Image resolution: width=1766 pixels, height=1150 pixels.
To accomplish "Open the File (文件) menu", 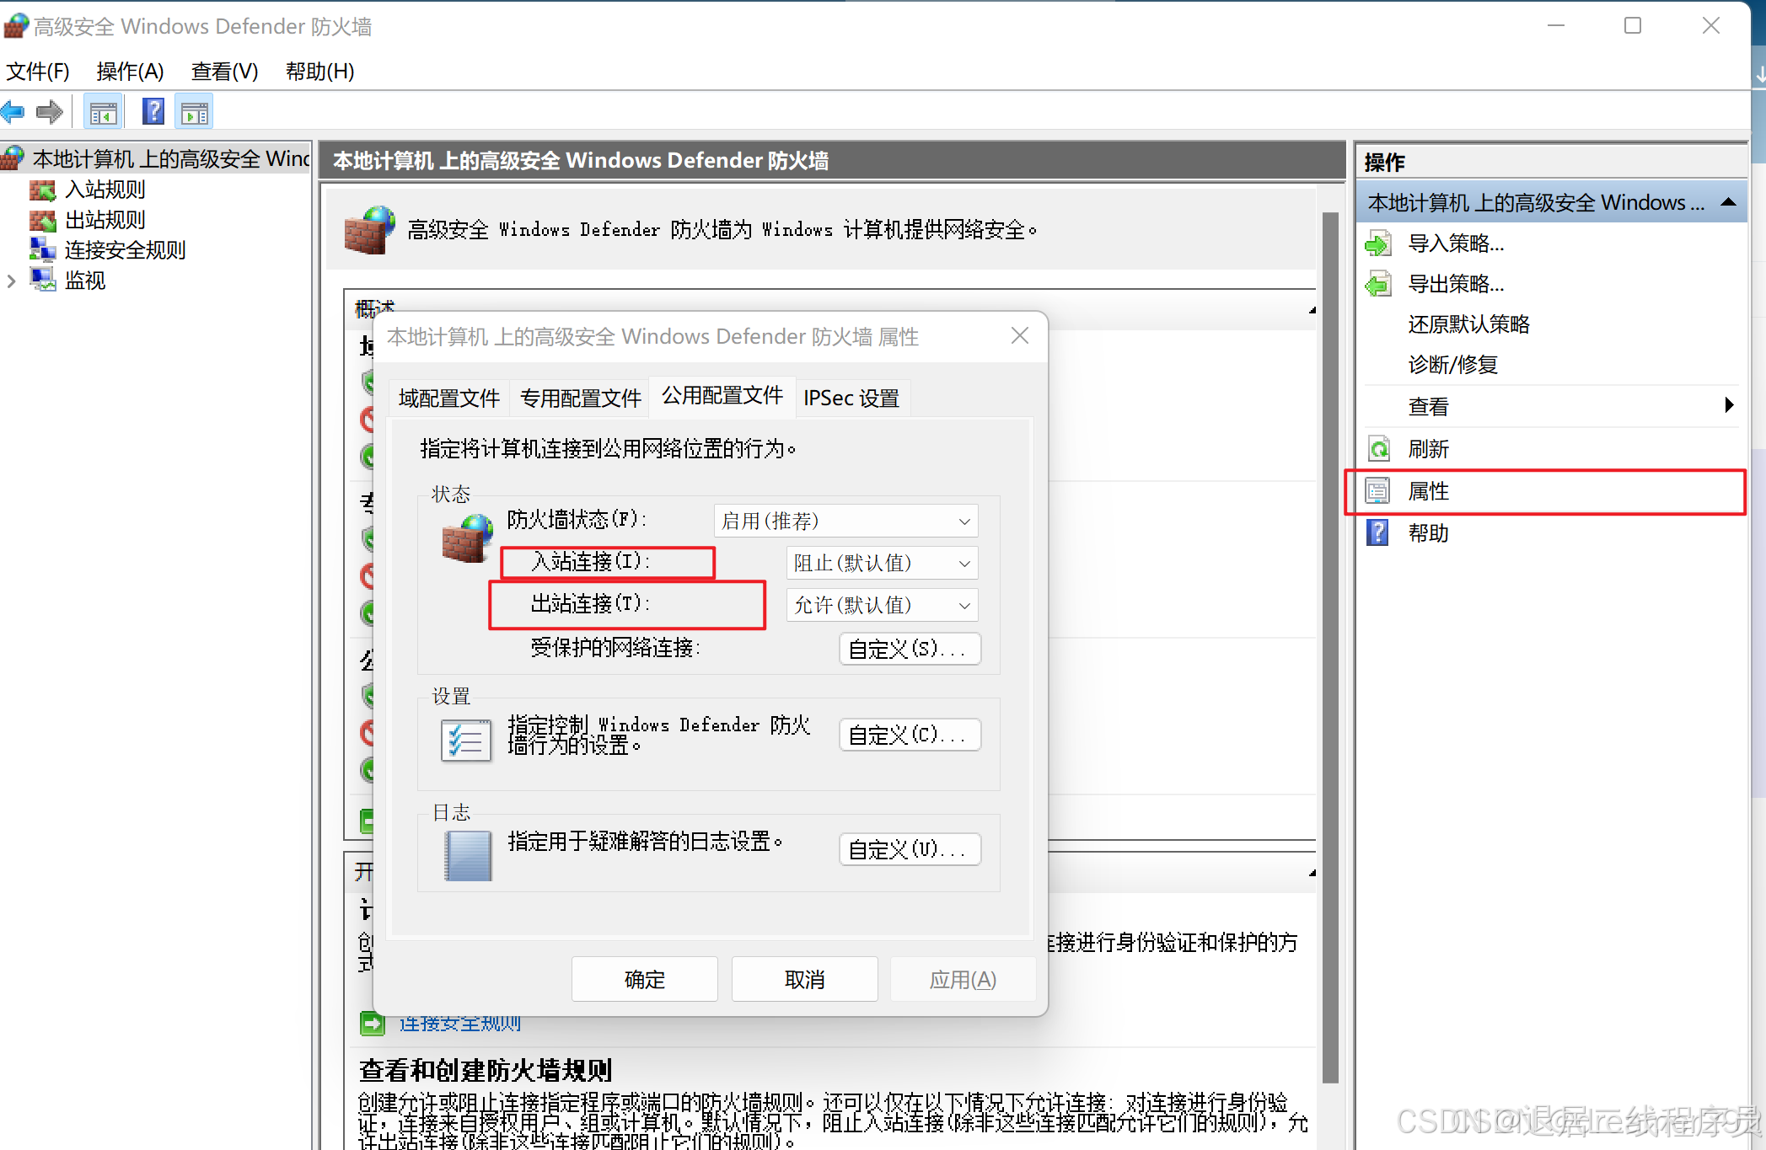I will click(38, 72).
